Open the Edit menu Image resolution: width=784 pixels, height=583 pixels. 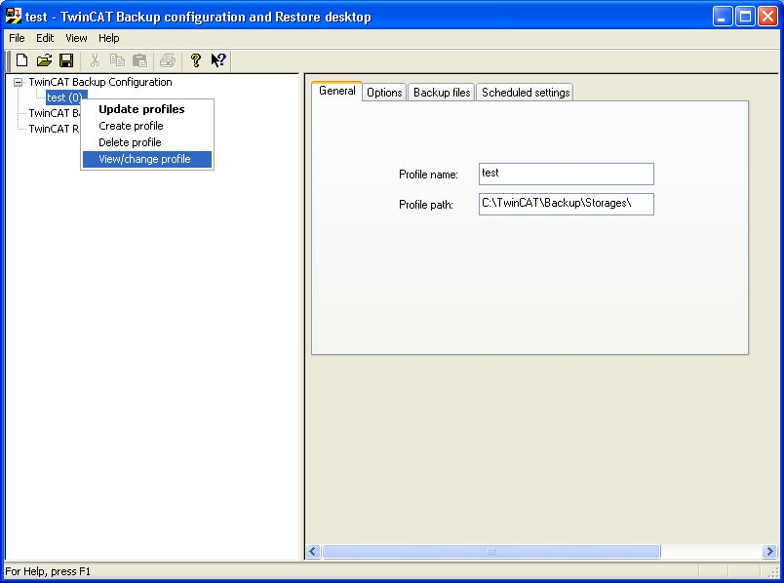(45, 38)
